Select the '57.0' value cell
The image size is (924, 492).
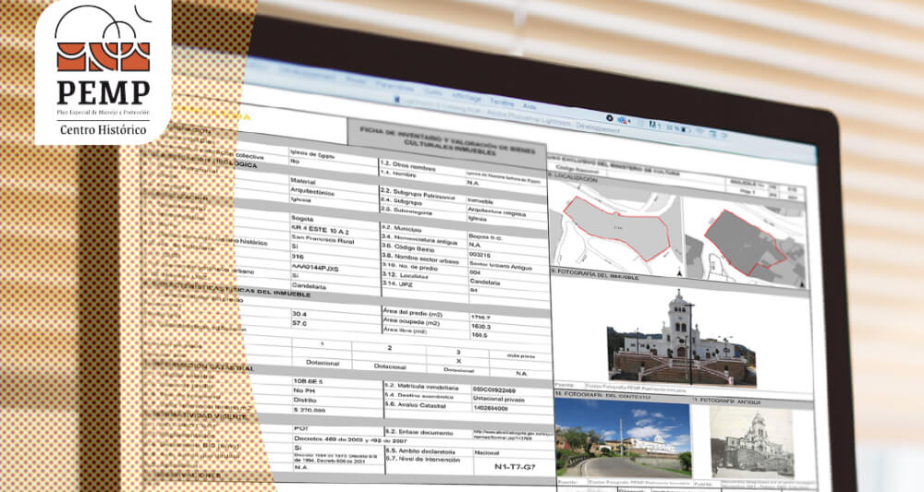(299, 323)
